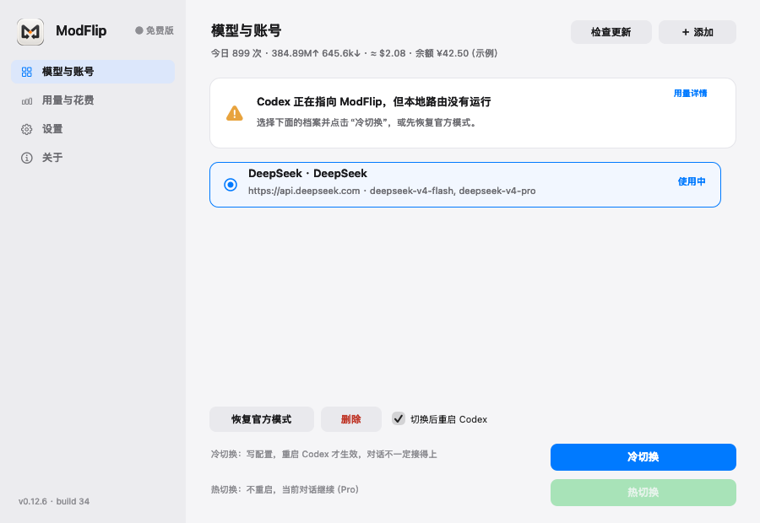Click the 选择下面的档案并点击 instruction text
760x523 pixels.
[367, 122]
